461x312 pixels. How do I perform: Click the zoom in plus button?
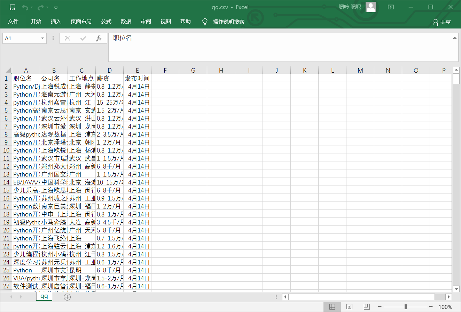[x=431, y=307]
